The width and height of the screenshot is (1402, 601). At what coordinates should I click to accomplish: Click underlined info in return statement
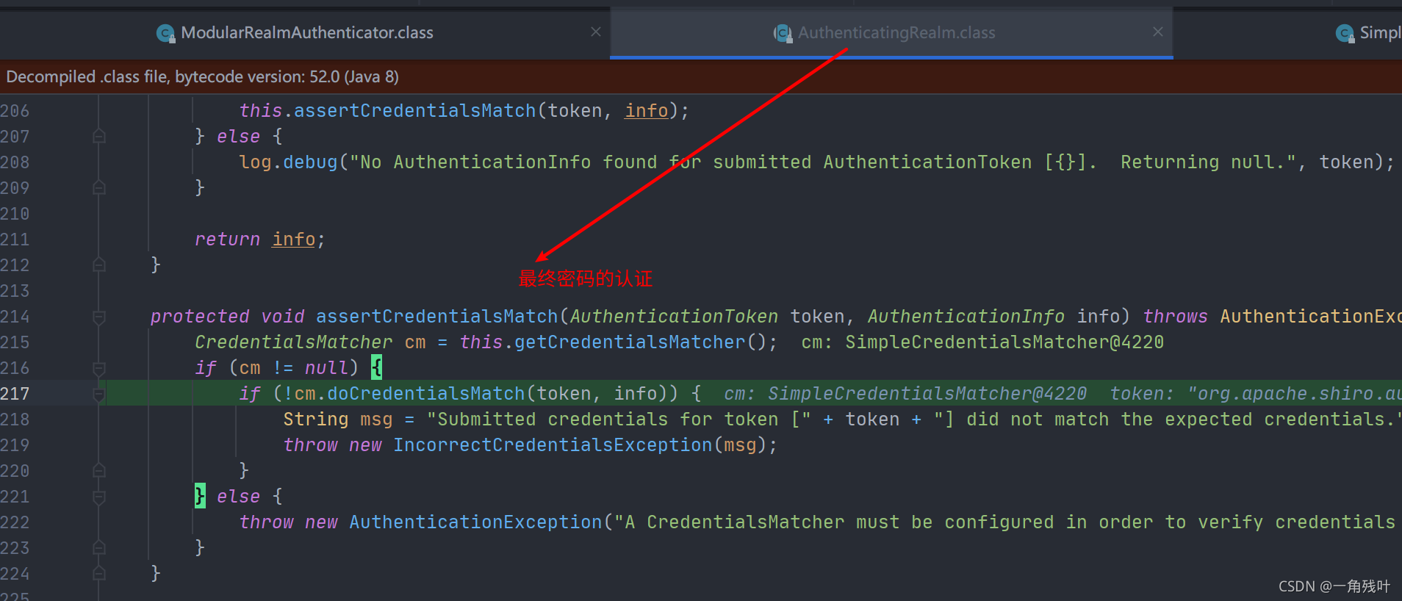point(294,240)
